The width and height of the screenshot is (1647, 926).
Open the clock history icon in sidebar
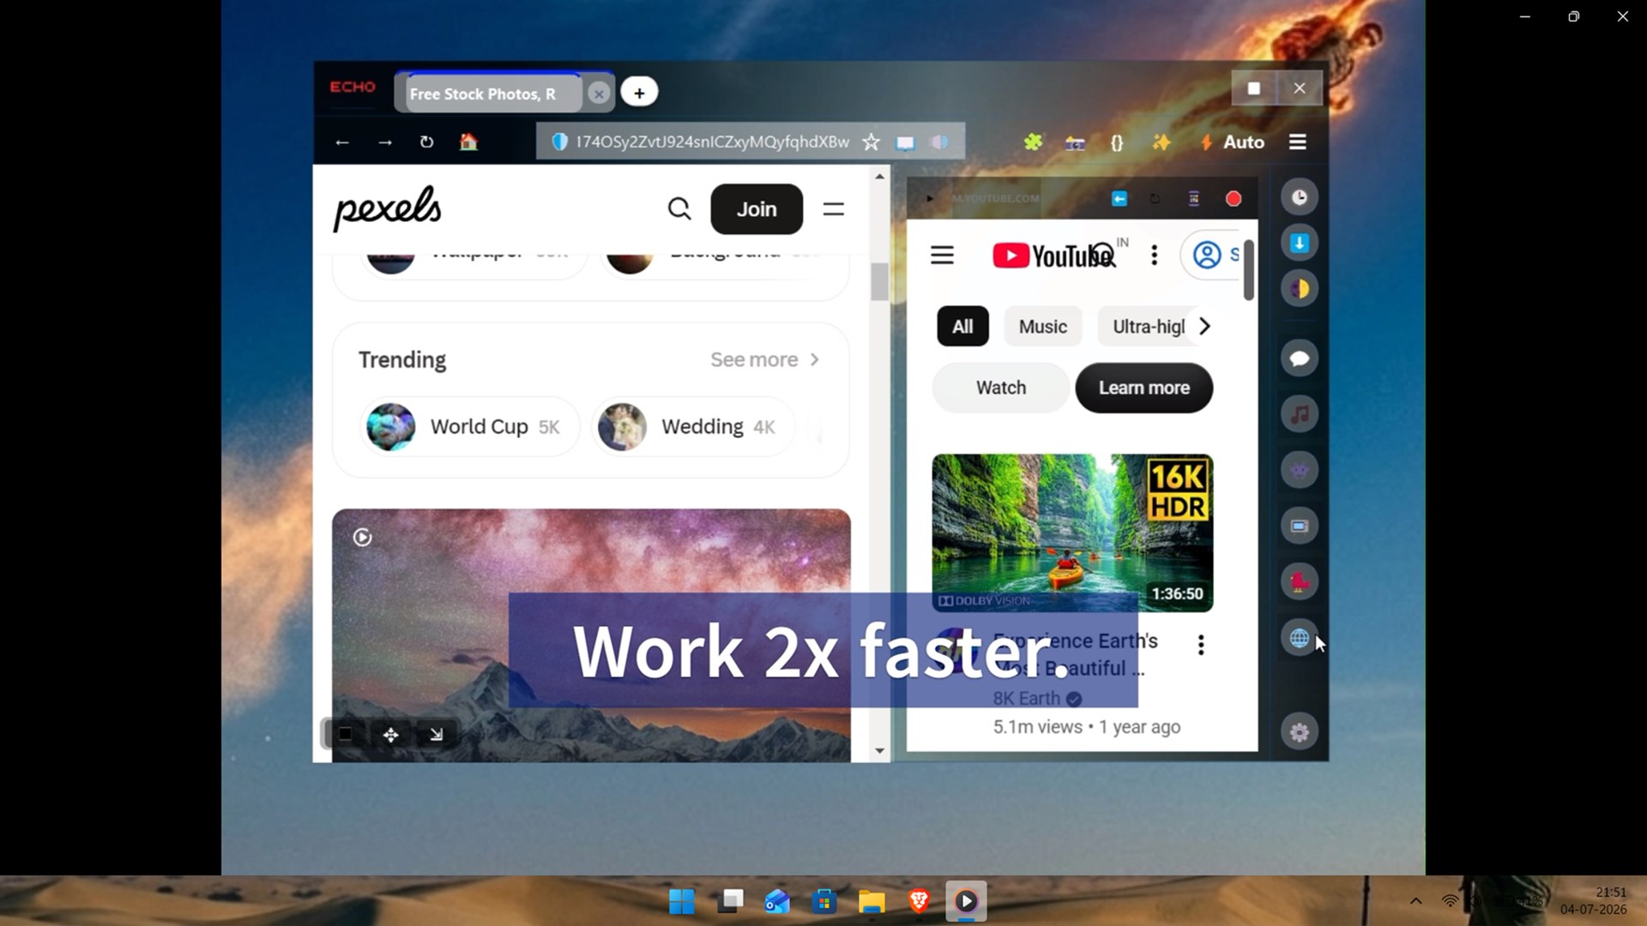1300,198
